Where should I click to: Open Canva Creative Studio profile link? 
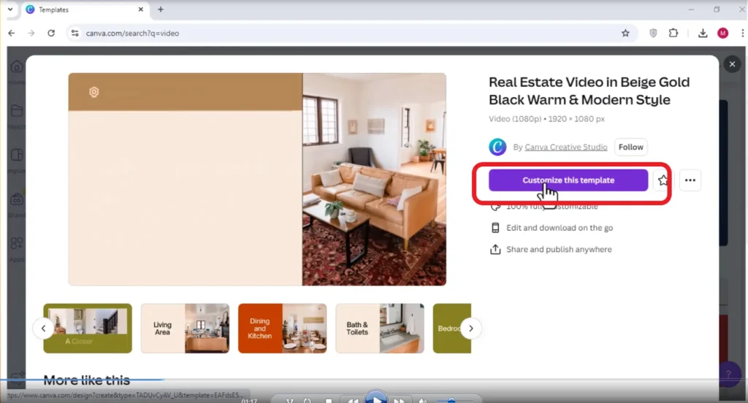(566, 147)
